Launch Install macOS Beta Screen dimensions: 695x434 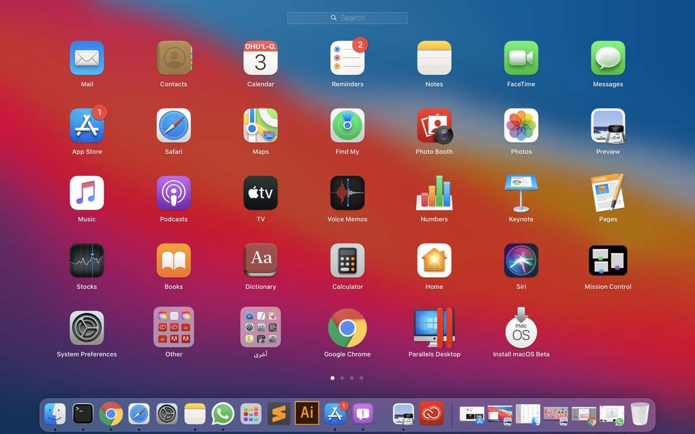pos(521,328)
